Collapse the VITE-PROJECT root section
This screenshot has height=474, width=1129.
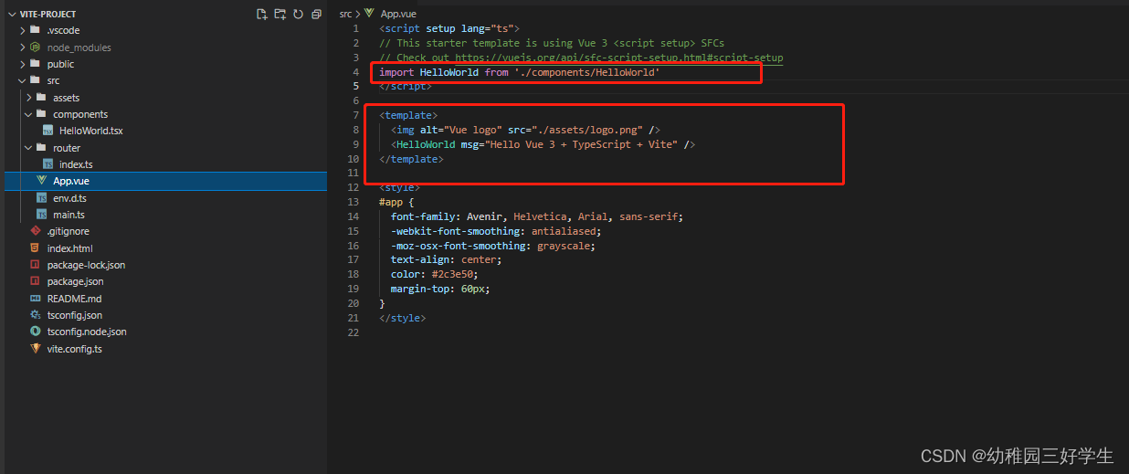tap(12, 14)
